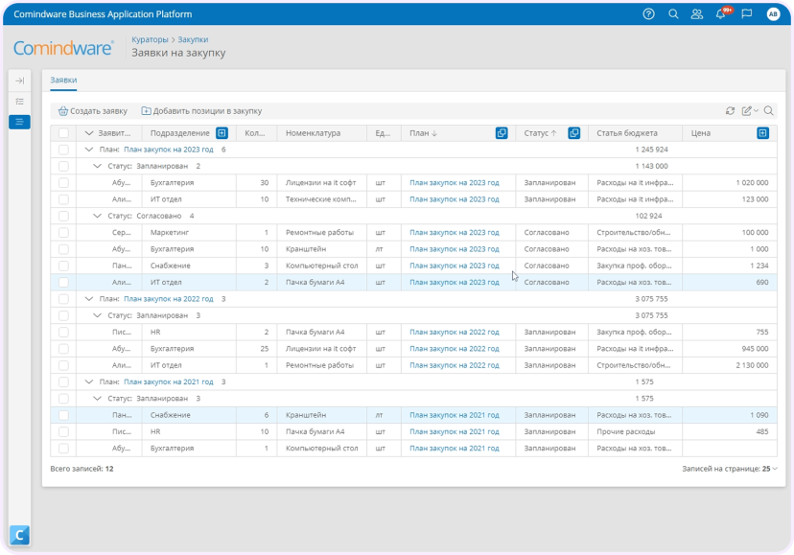The height and width of the screenshot is (555, 794).
Task: Click Добавить позиции в закупку button
Action: pos(201,111)
